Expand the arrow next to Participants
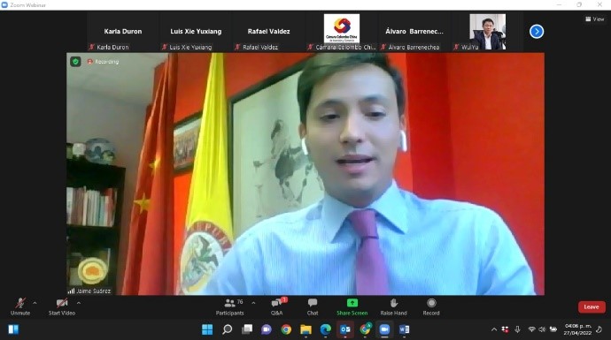 coord(253,303)
